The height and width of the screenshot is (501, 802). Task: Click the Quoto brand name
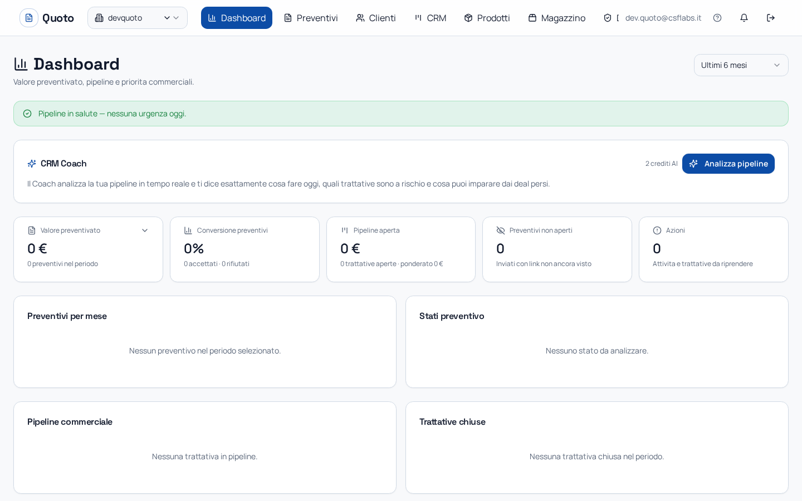point(58,18)
